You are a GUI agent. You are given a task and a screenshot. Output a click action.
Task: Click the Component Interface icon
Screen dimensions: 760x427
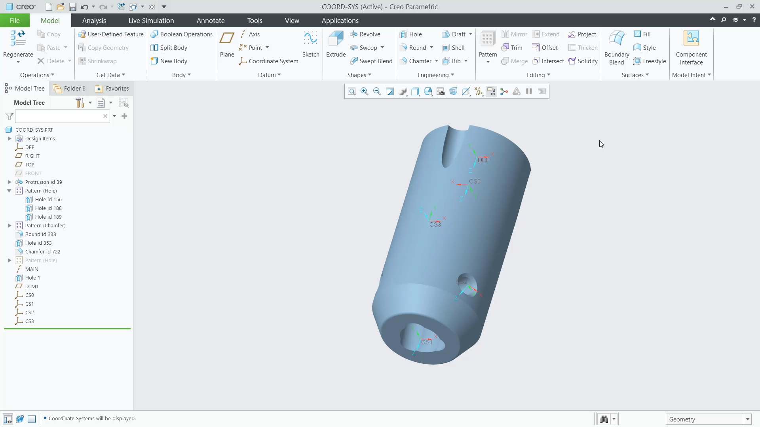(x=691, y=38)
